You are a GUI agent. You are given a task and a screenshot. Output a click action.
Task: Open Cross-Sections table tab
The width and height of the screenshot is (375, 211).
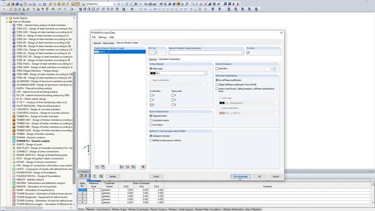pos(103,209)
